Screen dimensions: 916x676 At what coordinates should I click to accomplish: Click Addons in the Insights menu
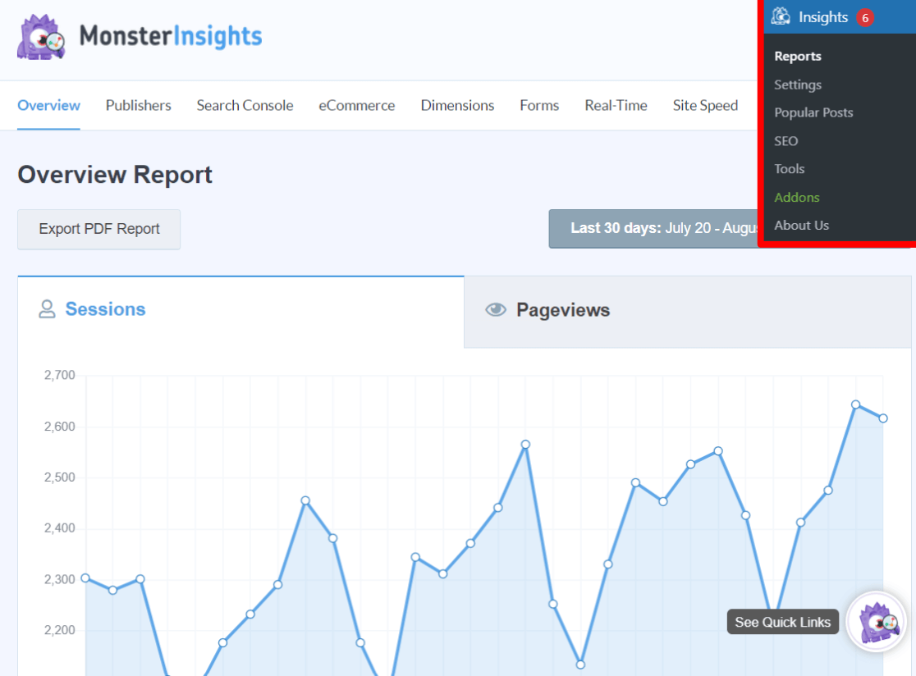click(x=796, y=197)
